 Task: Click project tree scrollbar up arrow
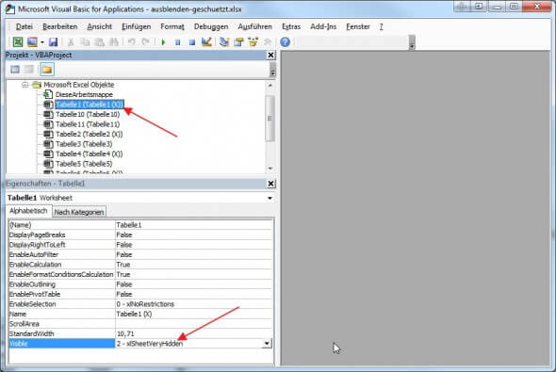[270, 86]
